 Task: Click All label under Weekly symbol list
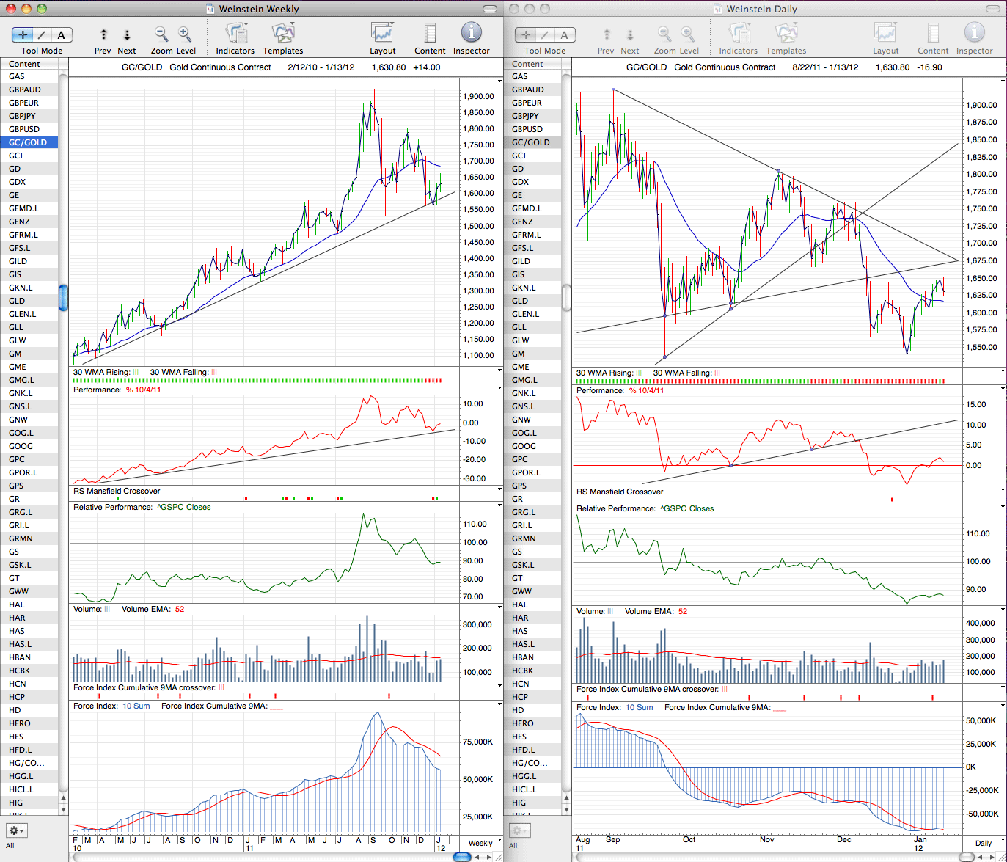(10, 846)
